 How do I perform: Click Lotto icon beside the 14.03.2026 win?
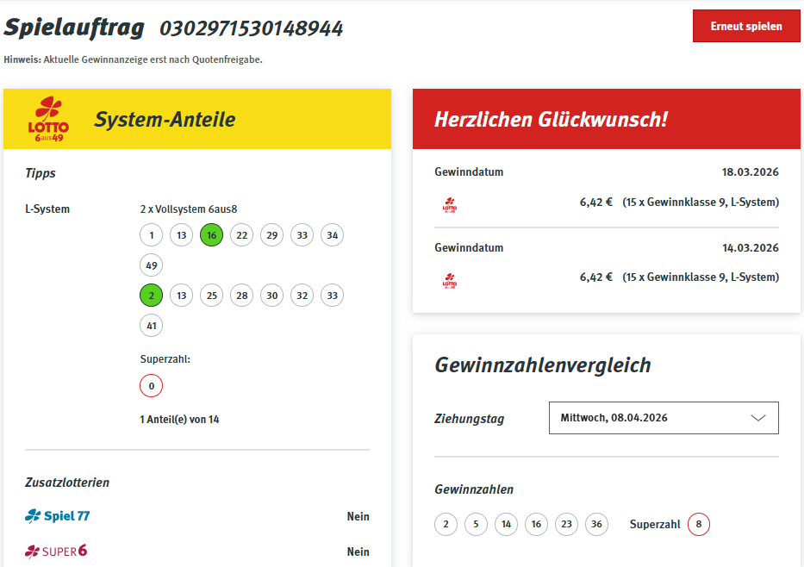[x=450, y=279]
